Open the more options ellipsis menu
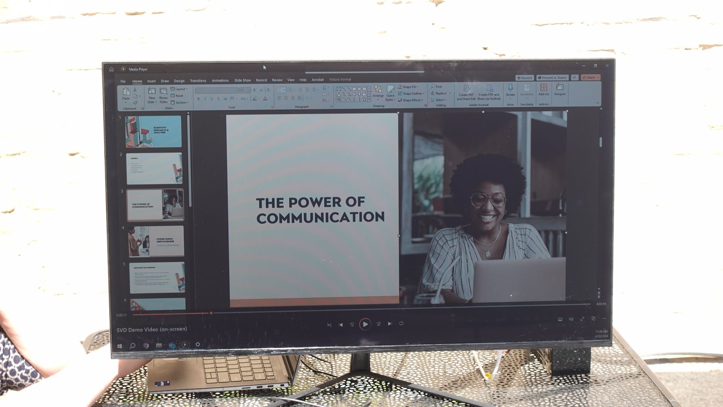 pyautogui.click(x=604, y=319)
